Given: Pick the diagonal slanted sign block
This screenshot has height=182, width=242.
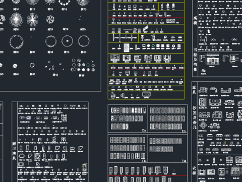Looking at the screenshot, I should [146, 28].
